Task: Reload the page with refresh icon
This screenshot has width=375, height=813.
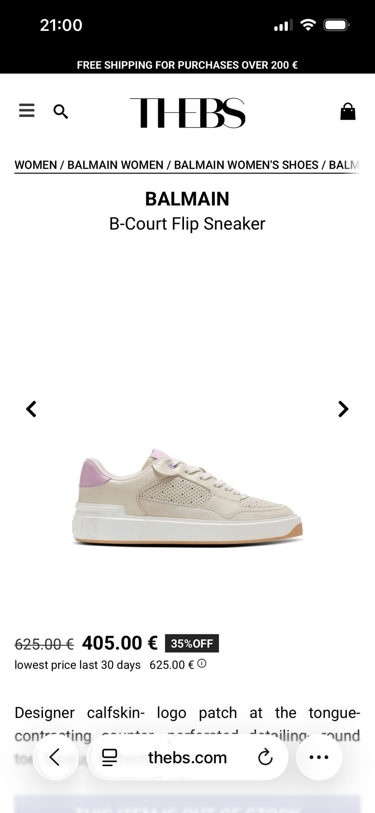Action: (x=265, y=757)
